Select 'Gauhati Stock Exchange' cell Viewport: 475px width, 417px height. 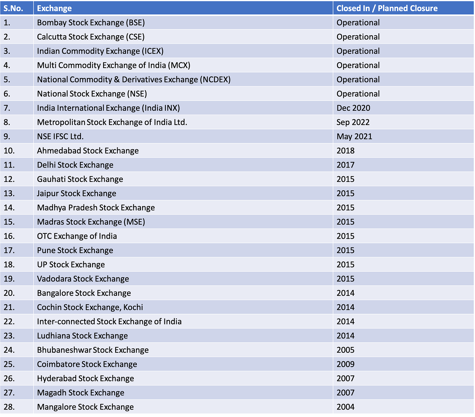(x=183, y=179)
